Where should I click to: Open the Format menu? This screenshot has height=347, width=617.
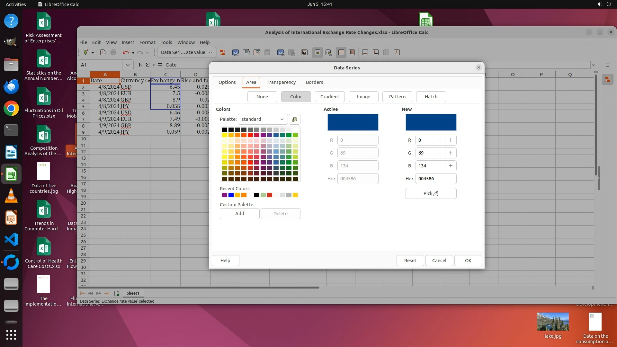(147, 42)
